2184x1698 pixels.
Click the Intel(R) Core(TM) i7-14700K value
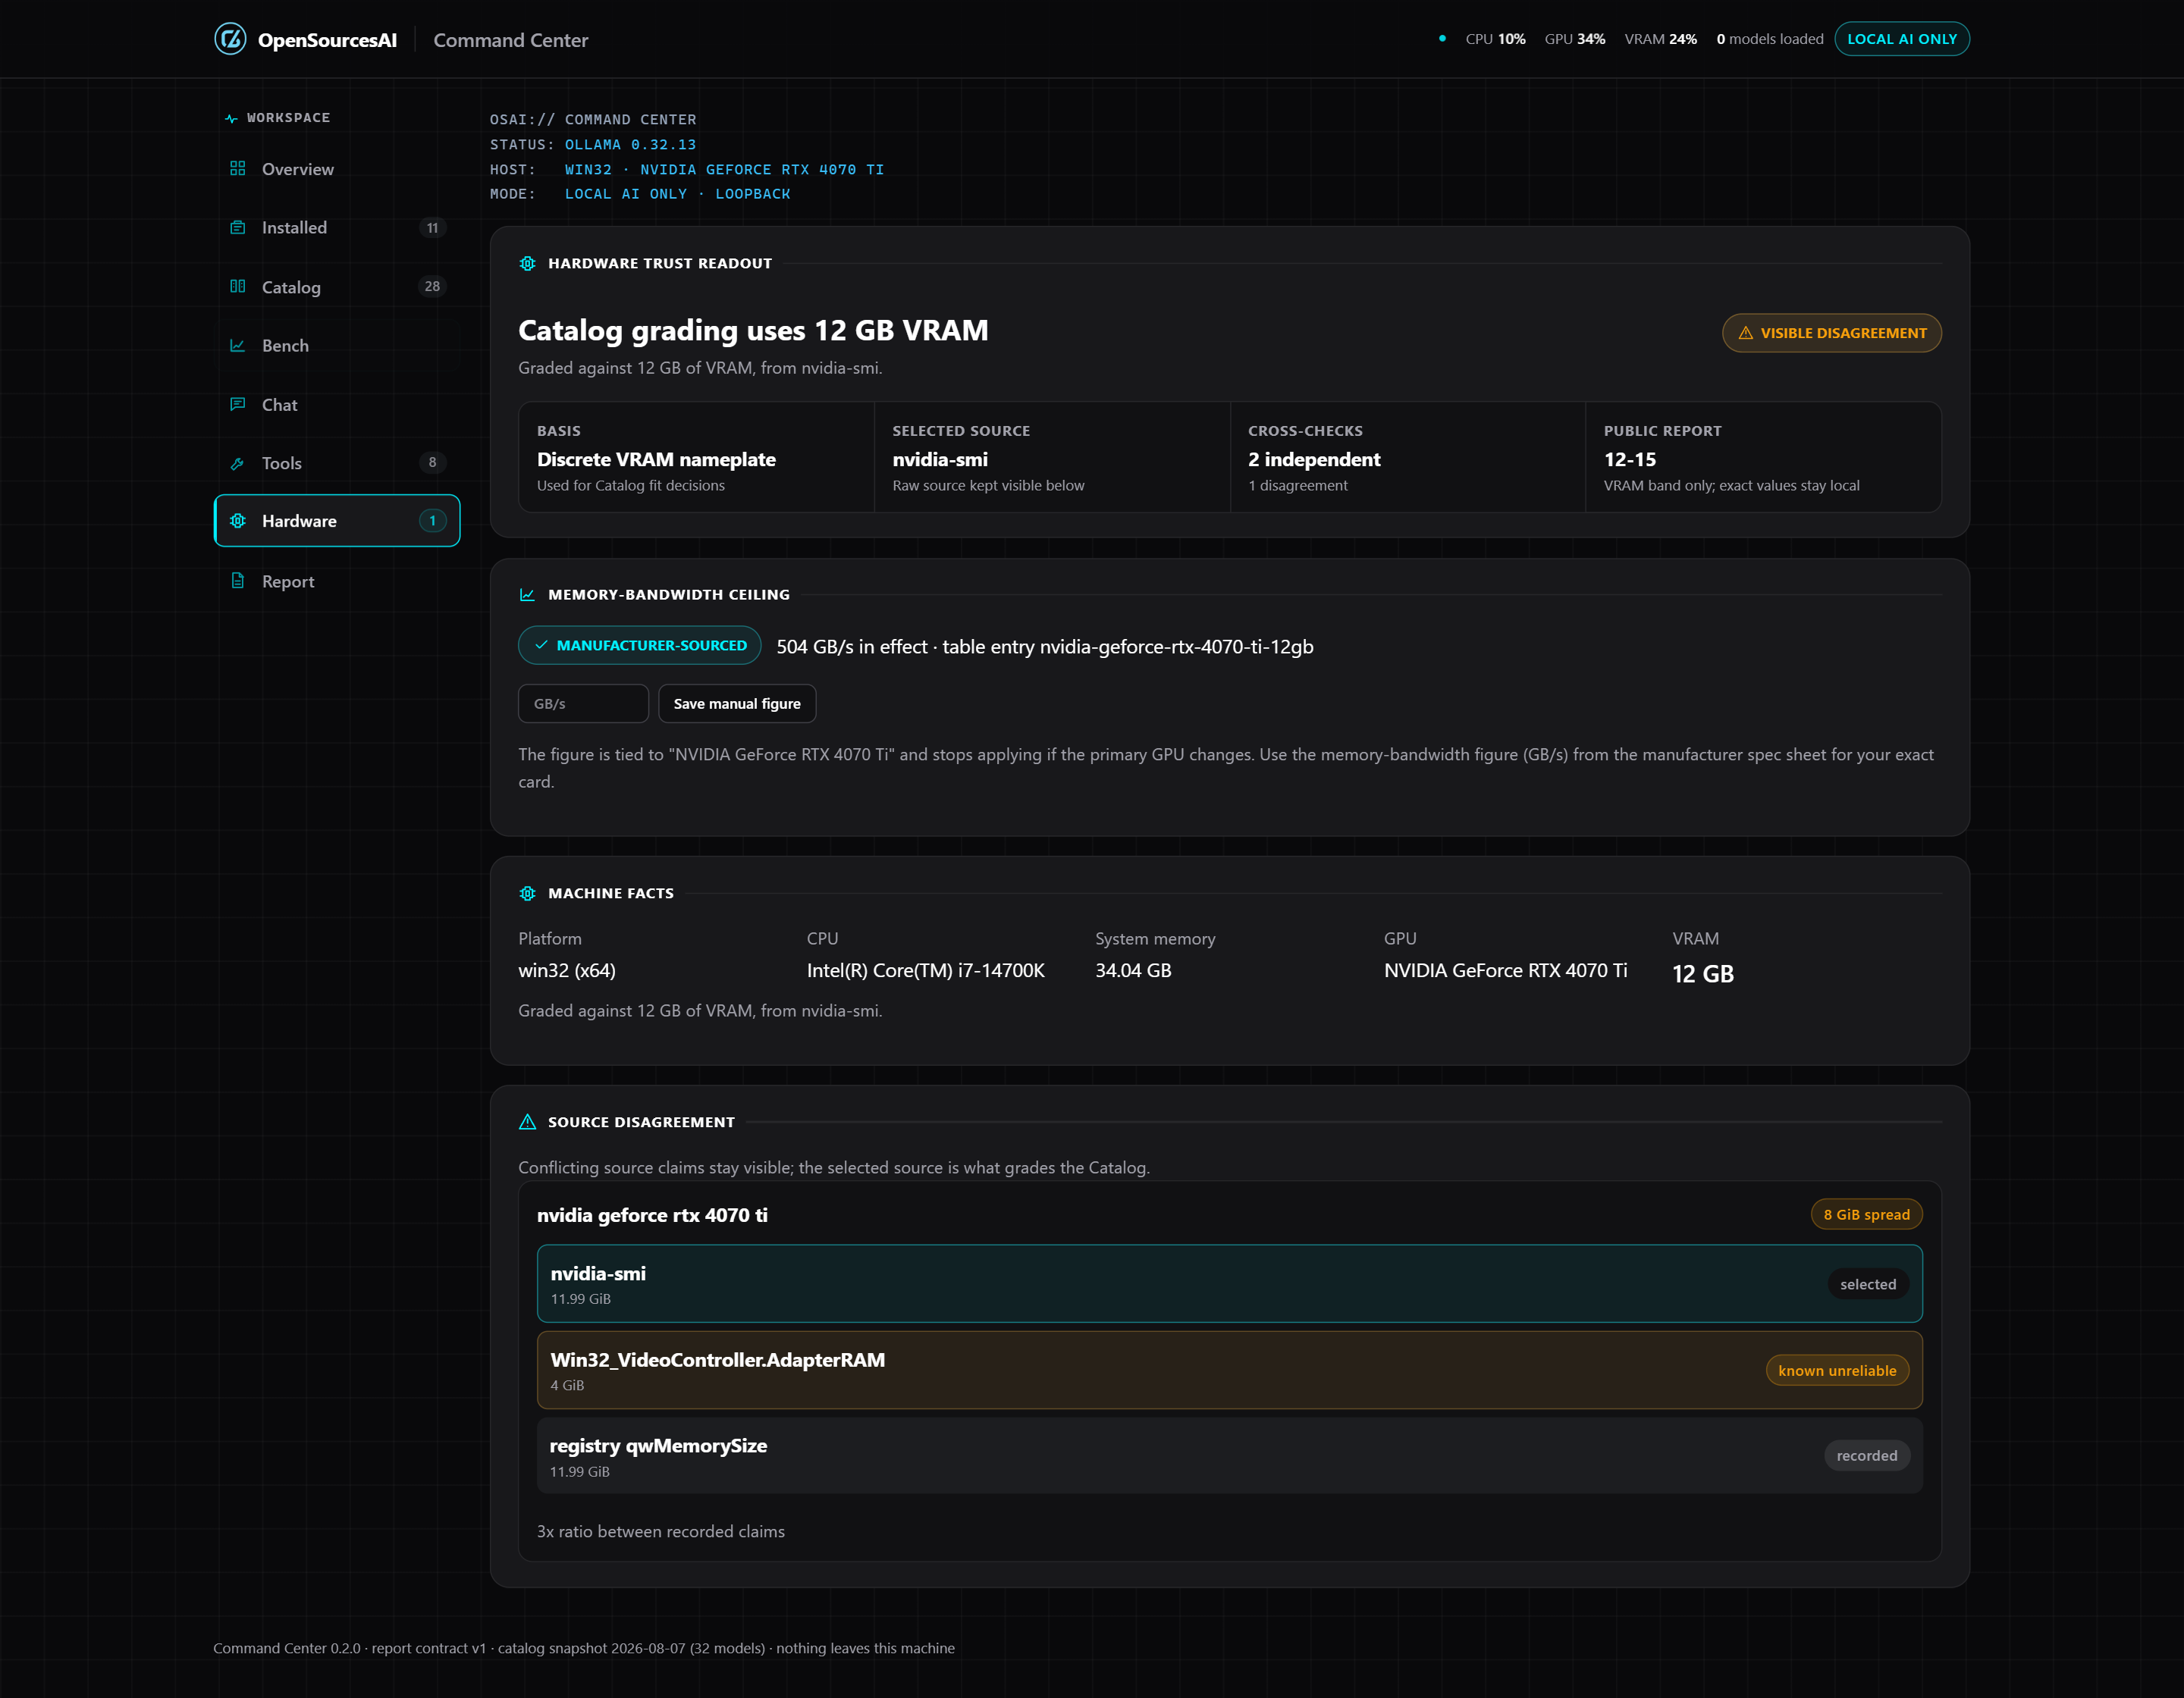925,970
